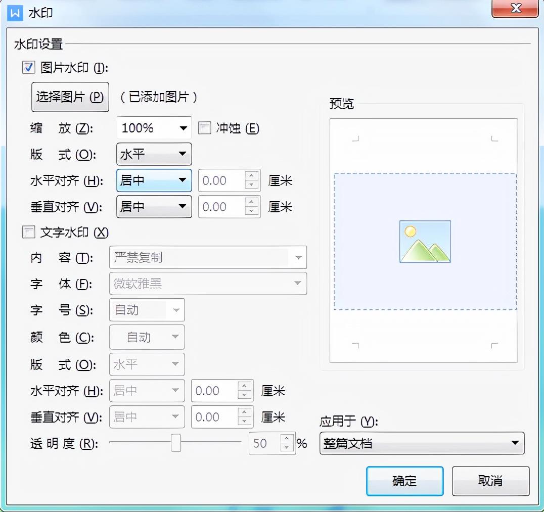Click the 选择图片 select picture button
The height and width of the screenshot is (512, 544).
click(70, 97)
